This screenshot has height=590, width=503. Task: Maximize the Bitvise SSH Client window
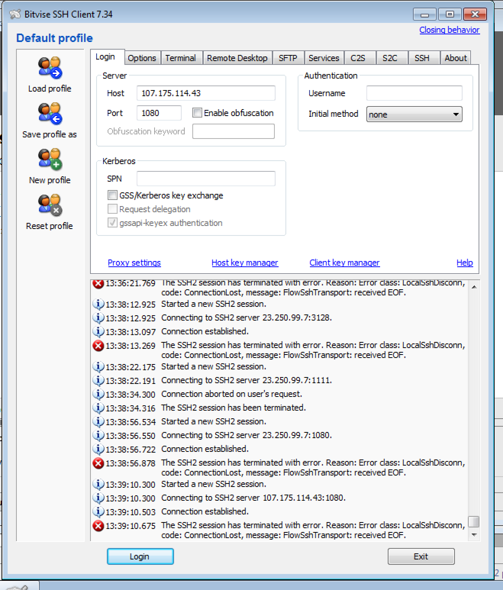(x=450, y=15)
